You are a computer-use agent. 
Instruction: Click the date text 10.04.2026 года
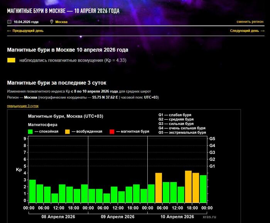[26, 22]
